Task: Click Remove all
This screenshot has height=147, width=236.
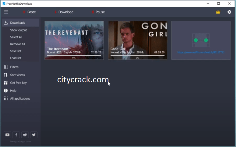Action: pos(18,44)
